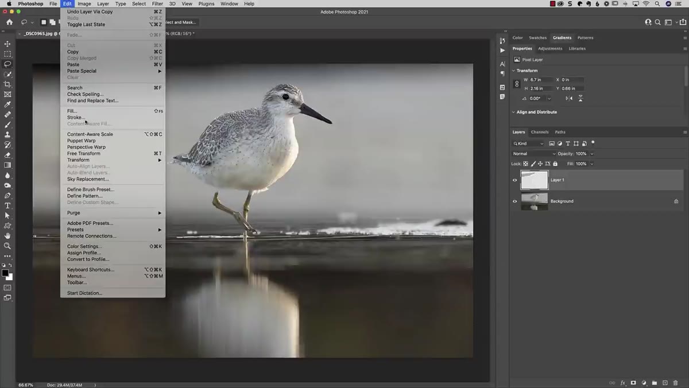Image resolution: width=689 pixels, height=388 pixels.
Task: Choose Define Brush Preset... item
Action: click(x=91, y=189)
